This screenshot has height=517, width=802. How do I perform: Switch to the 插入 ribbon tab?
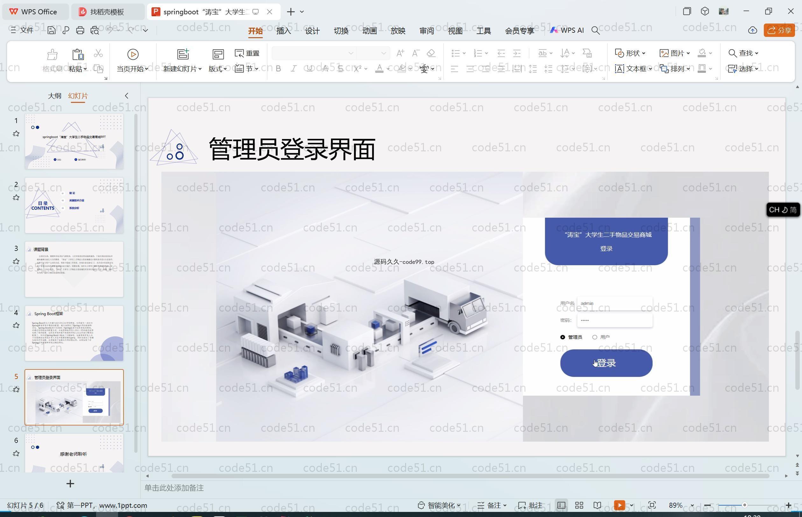click(x=284, y=31)
